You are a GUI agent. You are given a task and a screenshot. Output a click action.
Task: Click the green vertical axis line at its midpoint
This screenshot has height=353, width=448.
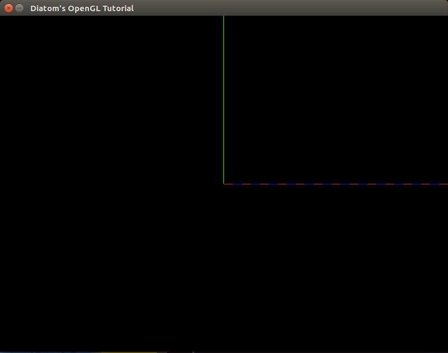tap(223, 100)
